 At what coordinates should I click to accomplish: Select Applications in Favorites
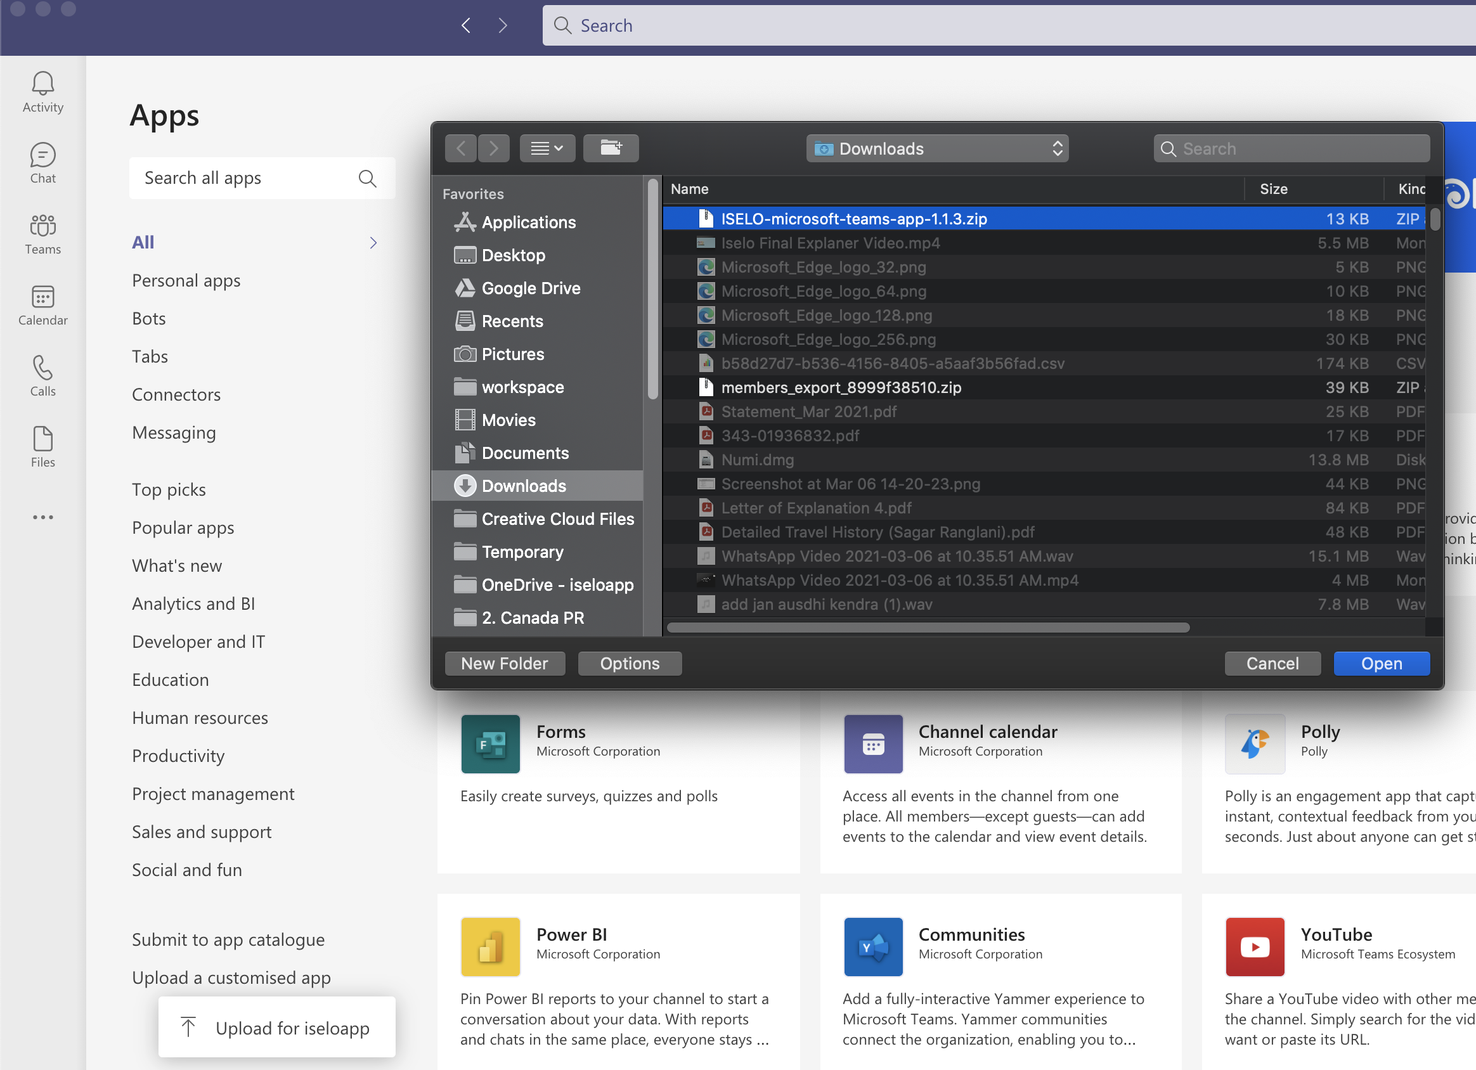(538, 222)
